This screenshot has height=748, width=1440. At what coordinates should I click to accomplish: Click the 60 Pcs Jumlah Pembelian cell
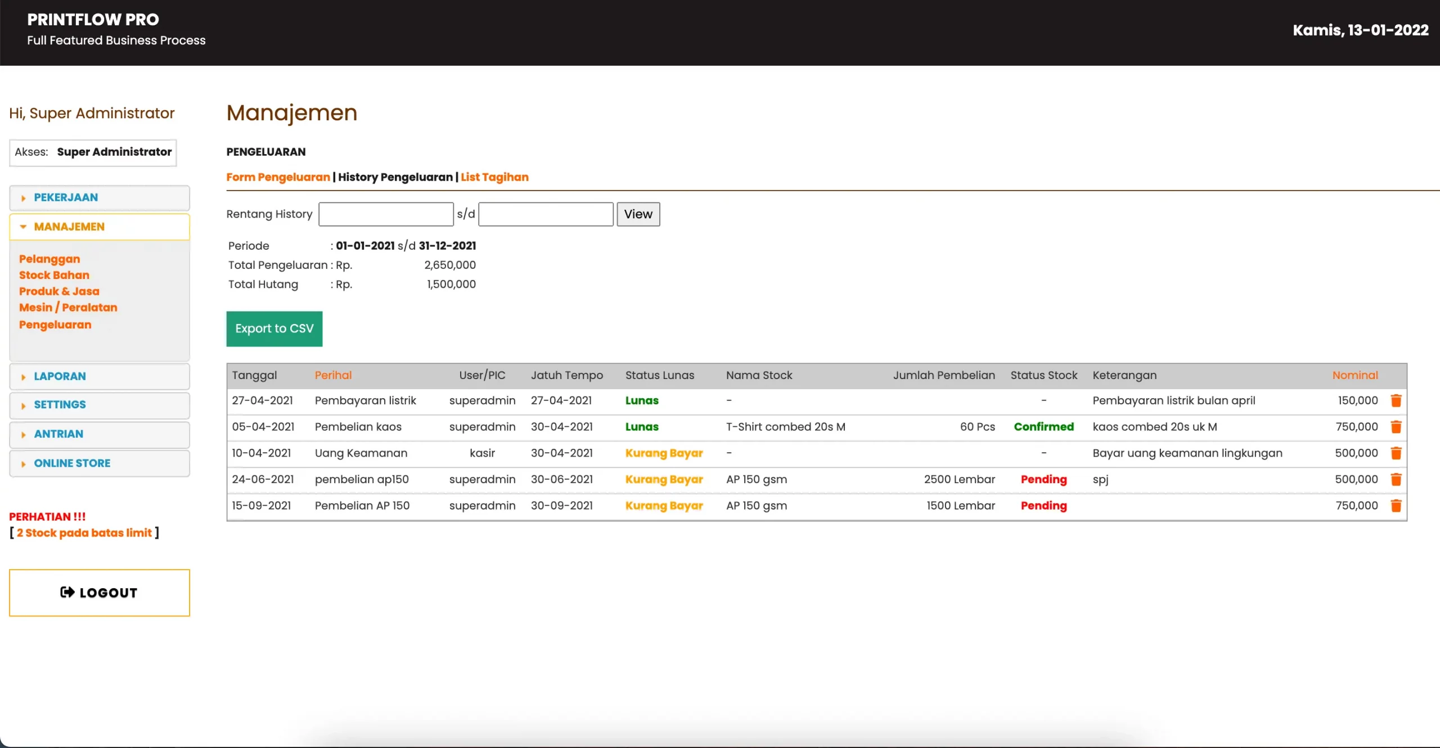click(x=977, y=427)
